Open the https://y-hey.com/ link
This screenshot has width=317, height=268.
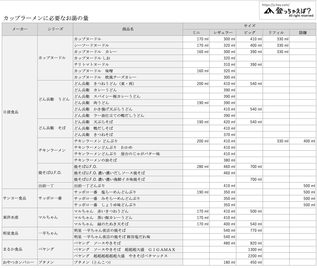pyautogui.click(x=275, y=5)
